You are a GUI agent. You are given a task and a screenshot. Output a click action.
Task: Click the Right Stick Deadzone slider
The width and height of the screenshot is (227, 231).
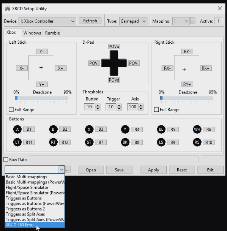point(187,98)
